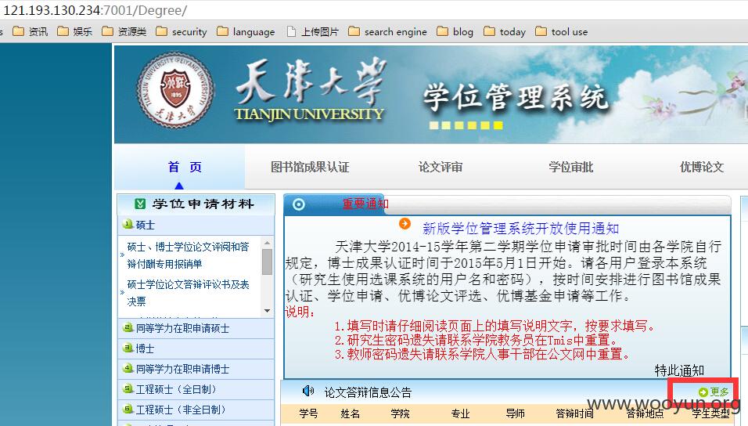Click the Tianjin University round seal logo

click(x=174, y=90)
